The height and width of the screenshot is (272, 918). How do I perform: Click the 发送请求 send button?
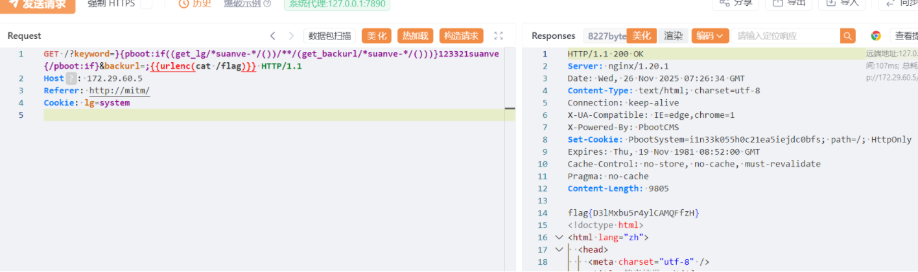[x=38, y=4]
